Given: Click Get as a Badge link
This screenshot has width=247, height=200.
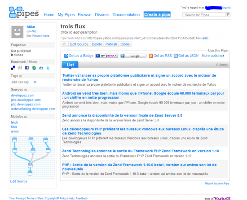Looking at the screenshot, I should tap(81, 56).
